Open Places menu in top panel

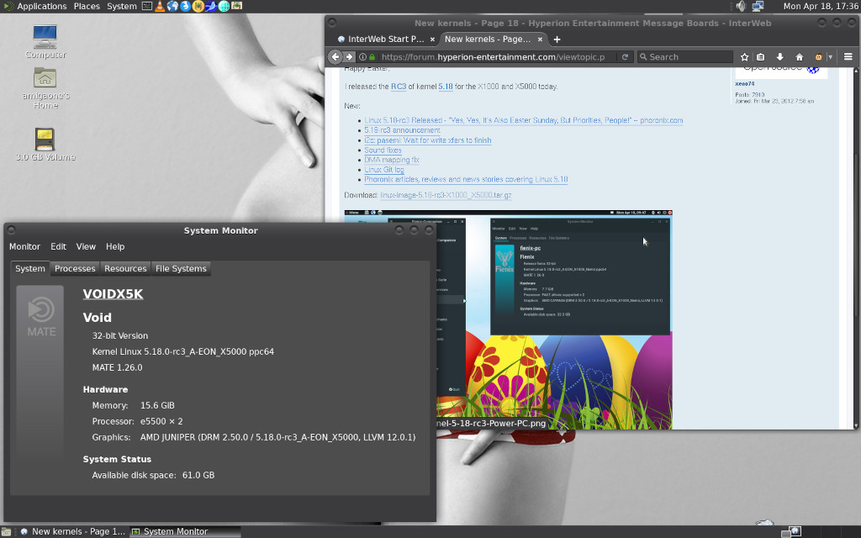[x=87, y=6]
